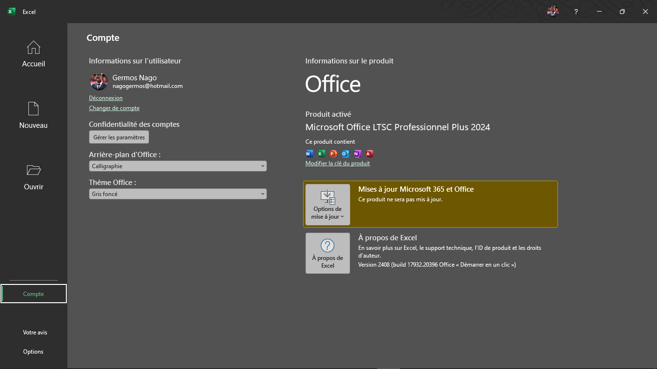Expand Options de mise à jour menu
The image size is (657, 369).
[328, 205]
